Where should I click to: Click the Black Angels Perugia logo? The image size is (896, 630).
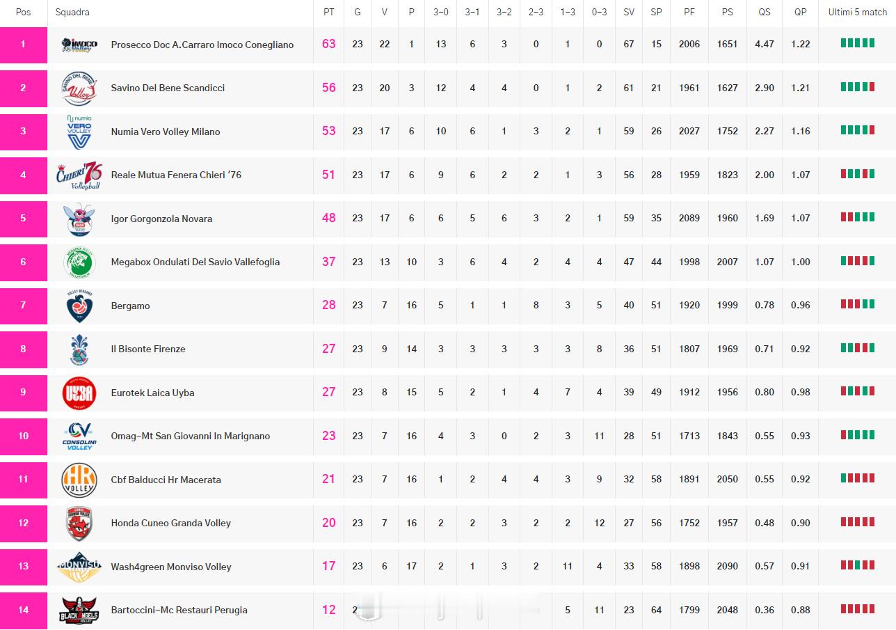click(x=79, y=610)
